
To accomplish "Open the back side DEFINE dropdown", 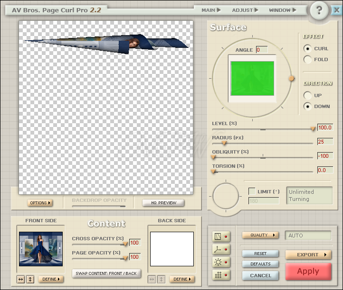I will pos(182,279).
